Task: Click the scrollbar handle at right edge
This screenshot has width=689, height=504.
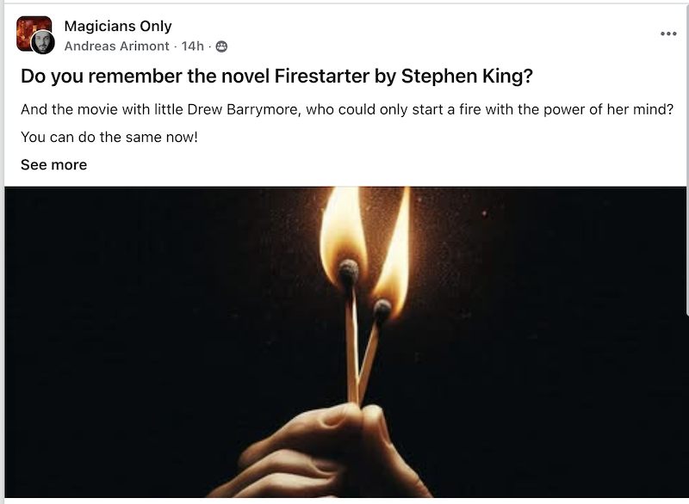Action: coord(686,158)
